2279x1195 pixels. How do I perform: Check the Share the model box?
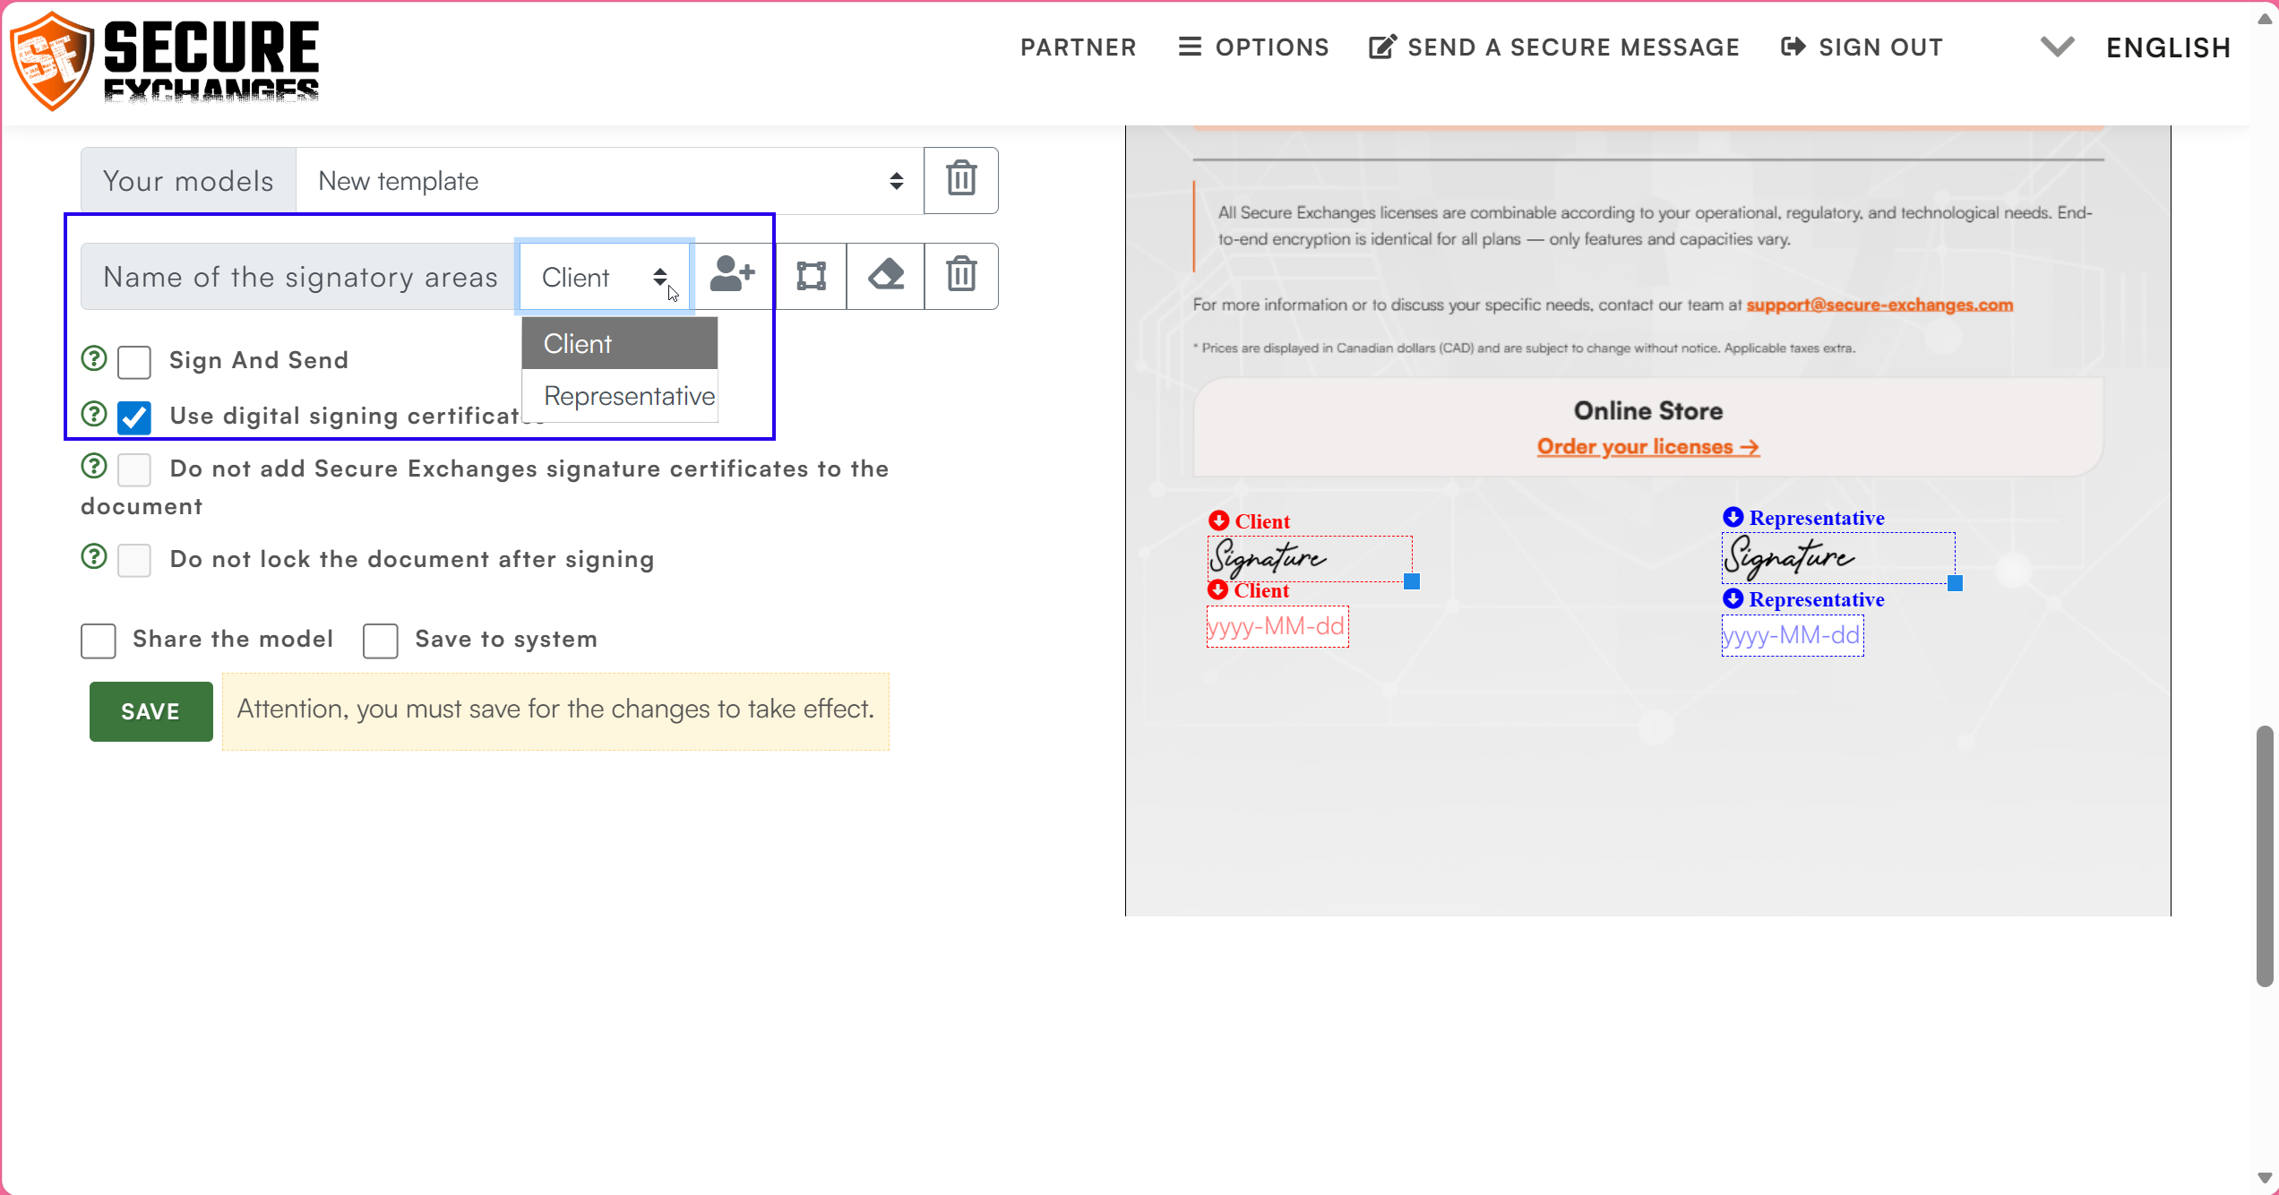(x=99, y=640)
